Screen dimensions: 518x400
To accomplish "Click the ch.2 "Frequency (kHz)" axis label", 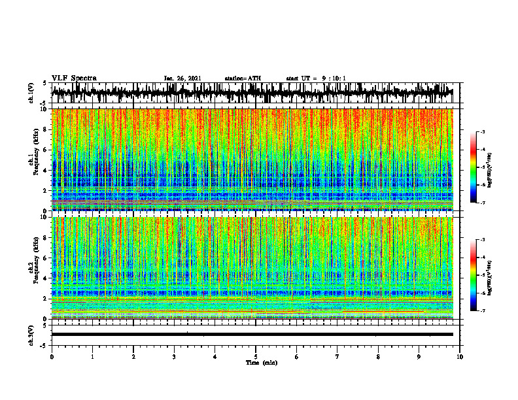I will [x=36, y=260].
